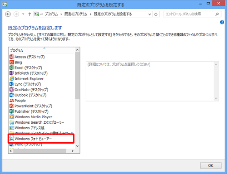Click 既定のプログラムを設定する breadcrumb
Viewport: 227px width, 174px height.
tap(113, 14)
